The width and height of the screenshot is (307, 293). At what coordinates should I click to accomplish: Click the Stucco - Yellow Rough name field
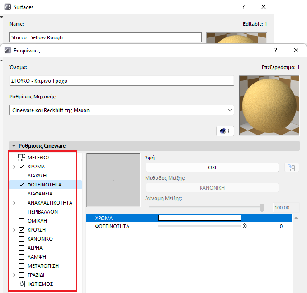[x=105, y=37]
